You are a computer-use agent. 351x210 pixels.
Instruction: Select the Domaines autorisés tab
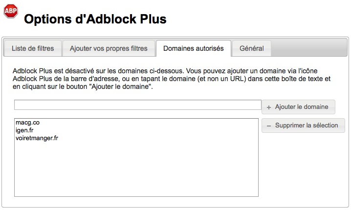194,48
